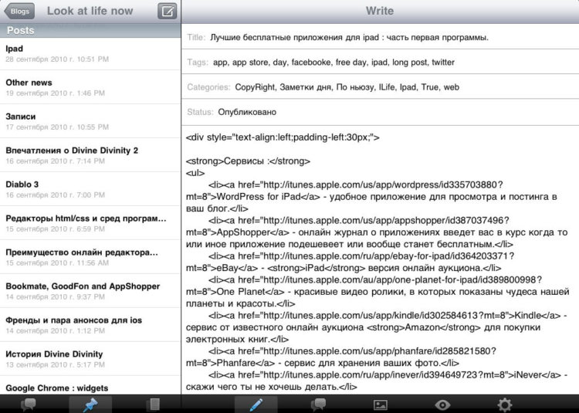Open Френды и пара анонсов post
This screenshot has height=413, width=579.
coord(90,325)
